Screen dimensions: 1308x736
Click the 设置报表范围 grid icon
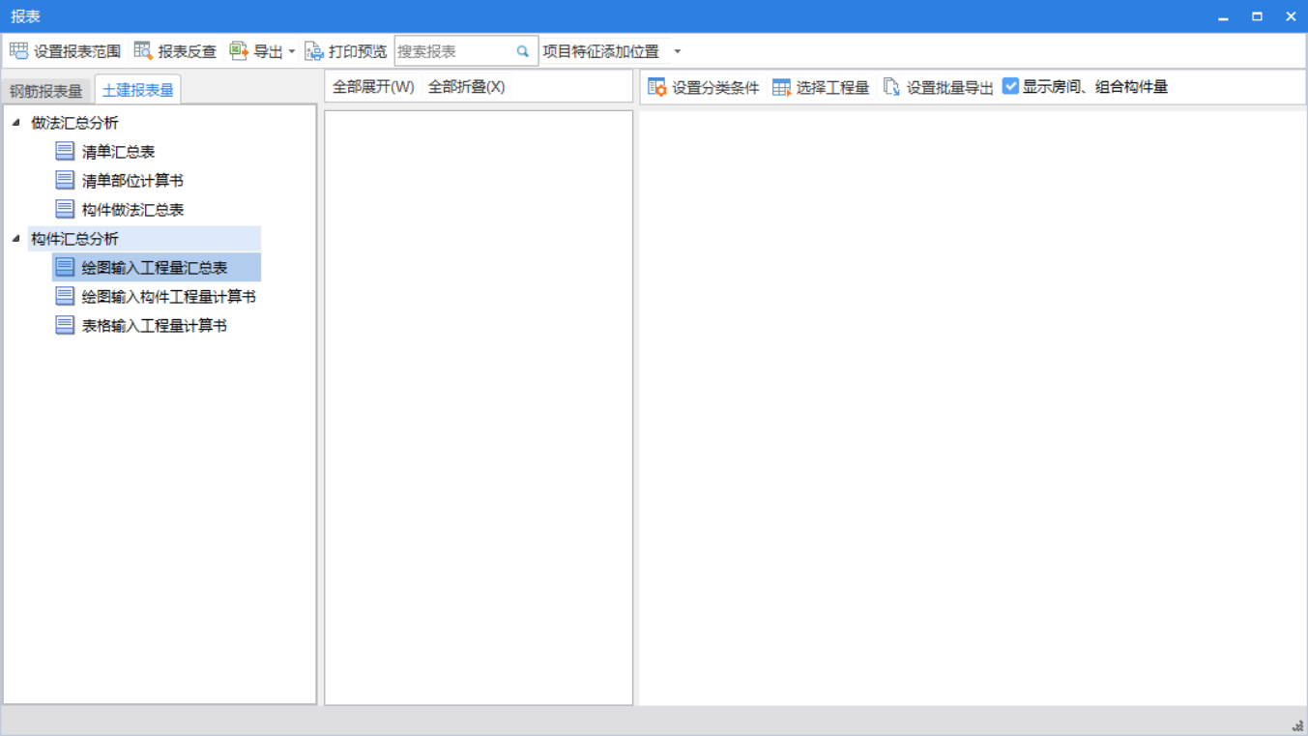pyautogui.click(x=18, y=51)
